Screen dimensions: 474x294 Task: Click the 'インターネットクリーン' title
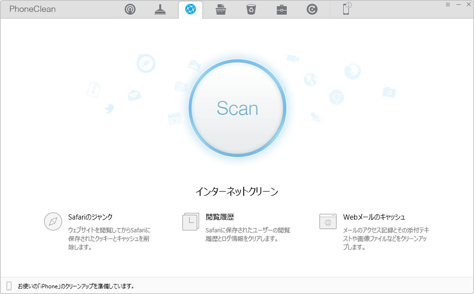coord(237,192)
